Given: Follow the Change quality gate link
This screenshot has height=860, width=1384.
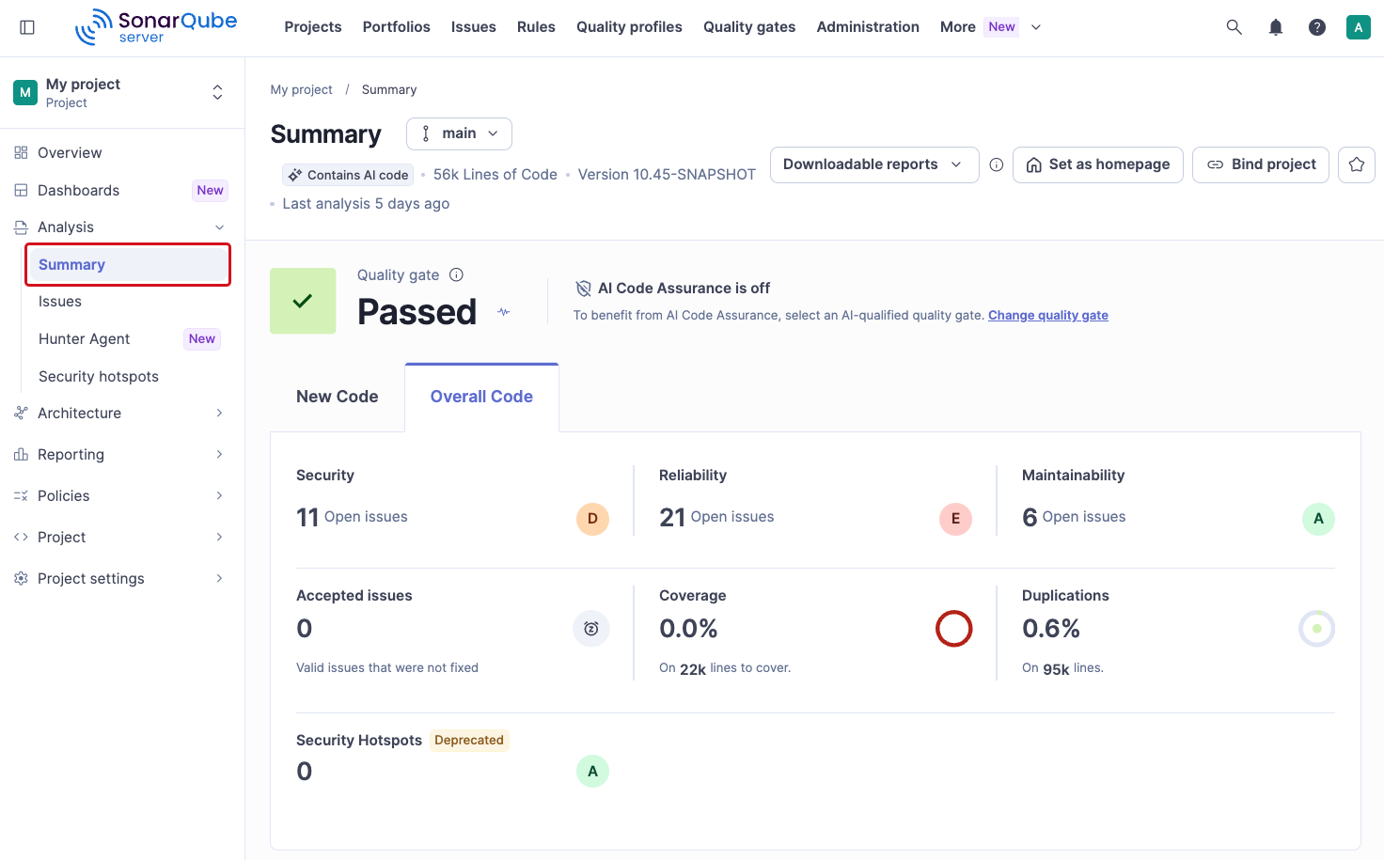Looking at the screenshot, I should pos(1048,316).
